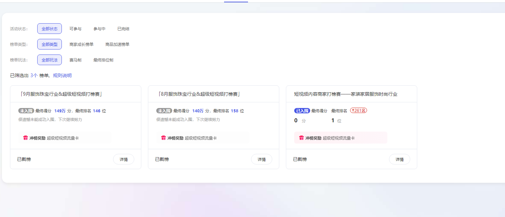
Task: Show only 已完结 activities
Action: [x=123, y=29]
